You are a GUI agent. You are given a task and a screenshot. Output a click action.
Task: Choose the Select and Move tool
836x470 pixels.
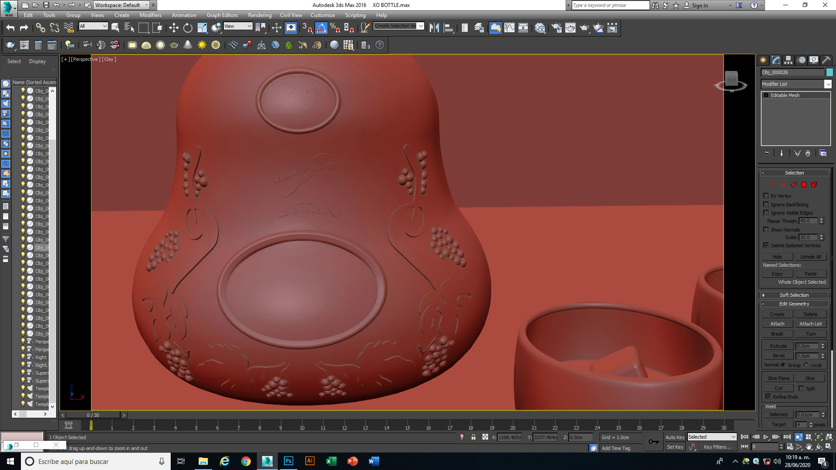174,28
